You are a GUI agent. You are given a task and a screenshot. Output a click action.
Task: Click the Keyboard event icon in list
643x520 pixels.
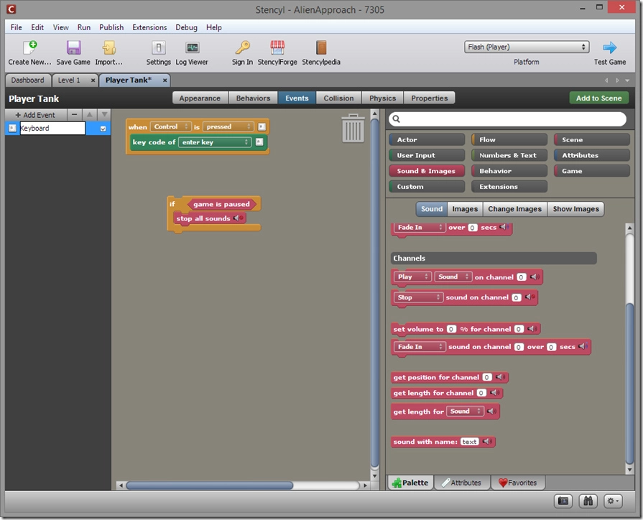[12, 128]
